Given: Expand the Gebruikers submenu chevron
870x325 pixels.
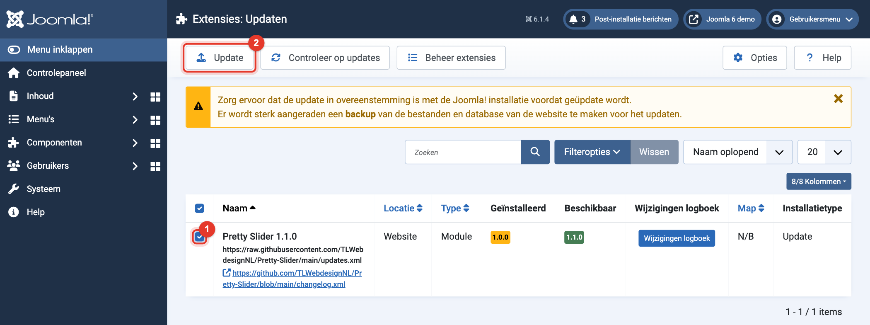Looking at the screenshot, I should pyautogui.click(x=135, y=166).
